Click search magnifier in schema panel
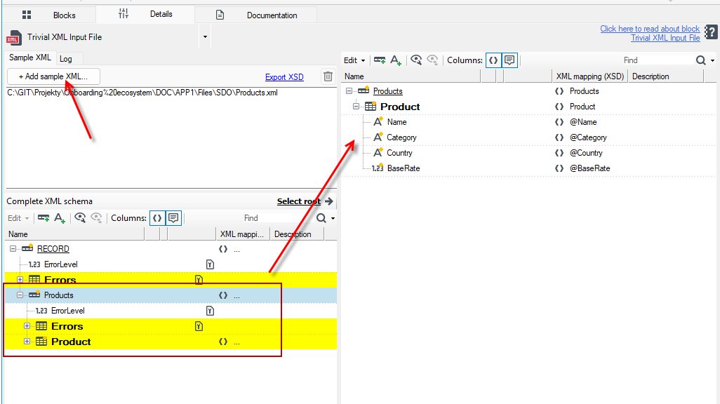Screen dimensions: 720x404 321,218
